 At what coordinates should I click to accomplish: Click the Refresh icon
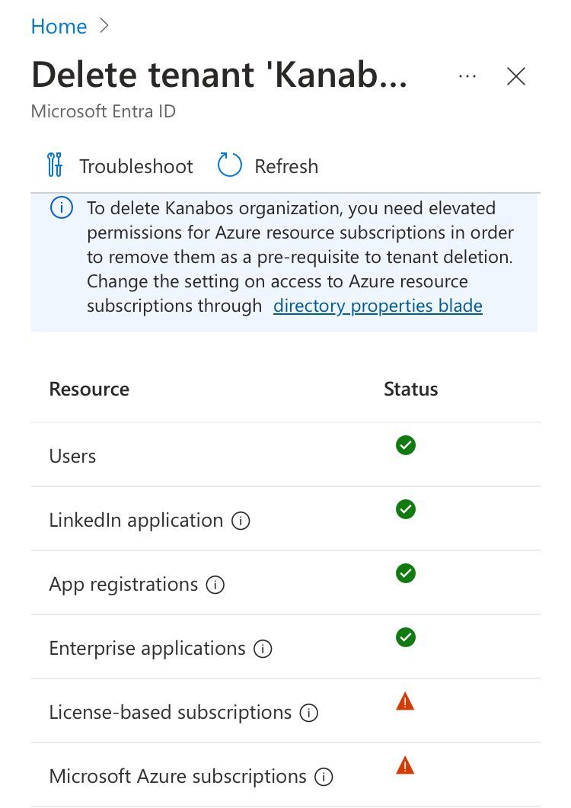(228, 165)
